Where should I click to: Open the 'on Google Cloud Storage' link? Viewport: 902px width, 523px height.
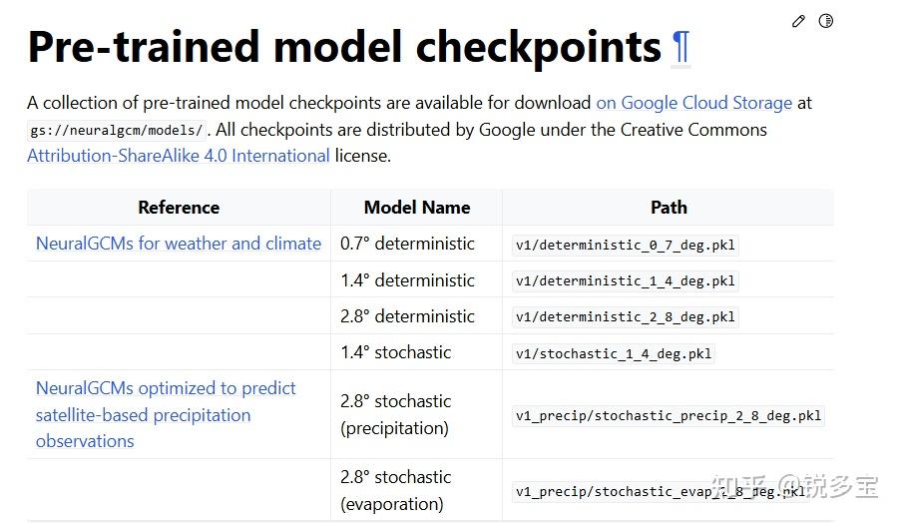693,103
